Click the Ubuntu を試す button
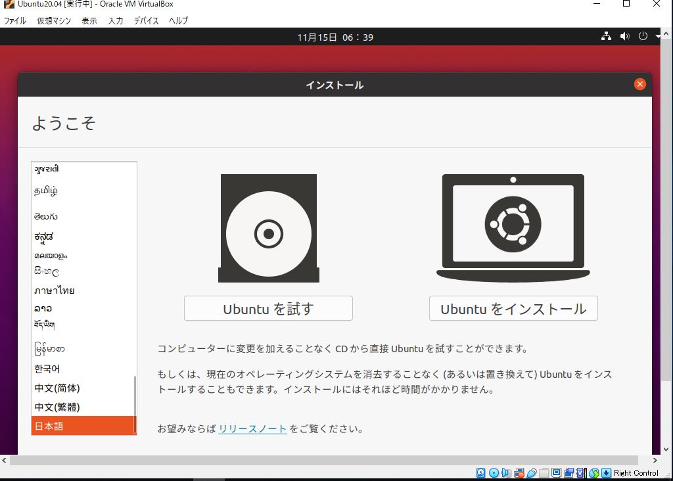The image size is (673, 481). [x=268, y=309]
